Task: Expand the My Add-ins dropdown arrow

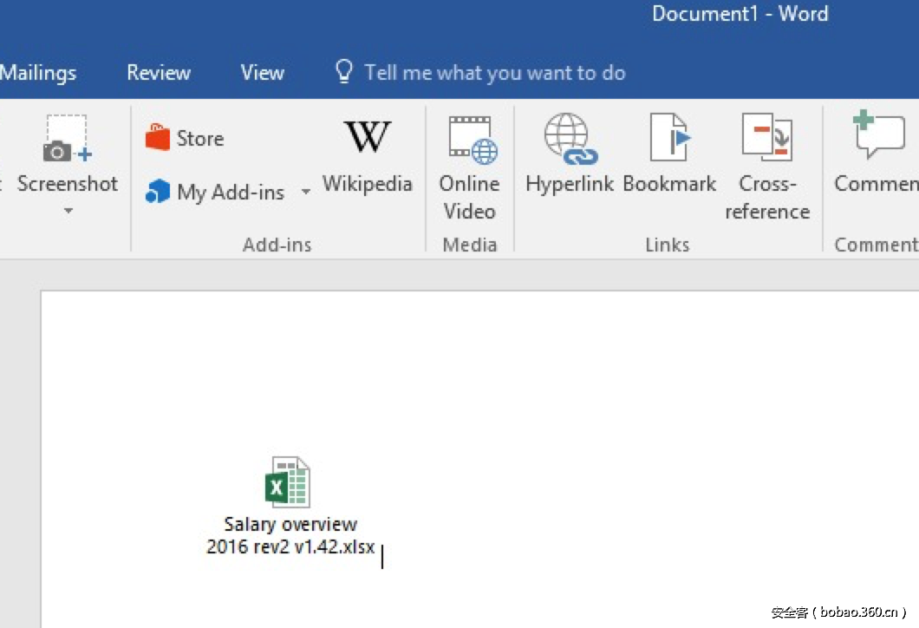Action: (x=305, y=192)
